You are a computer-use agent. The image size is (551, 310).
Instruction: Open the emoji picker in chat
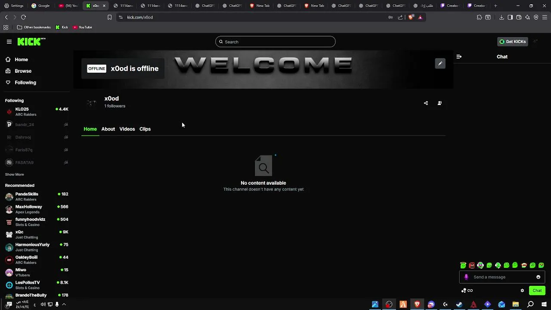538,277
